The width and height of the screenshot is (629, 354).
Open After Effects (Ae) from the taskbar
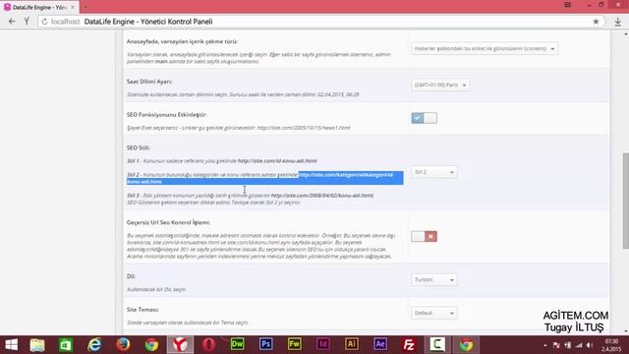point(380,344)
